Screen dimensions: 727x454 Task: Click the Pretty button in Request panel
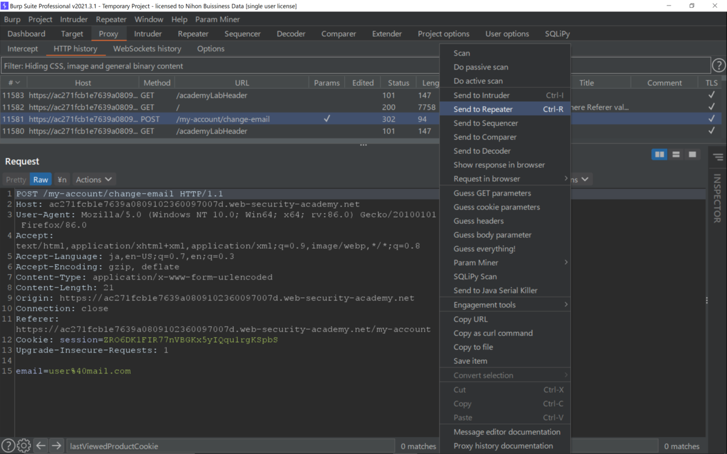15,179
